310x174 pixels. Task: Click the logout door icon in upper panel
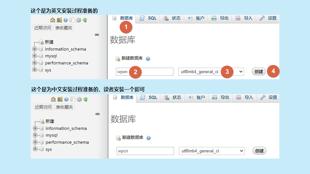click(59, 20)
